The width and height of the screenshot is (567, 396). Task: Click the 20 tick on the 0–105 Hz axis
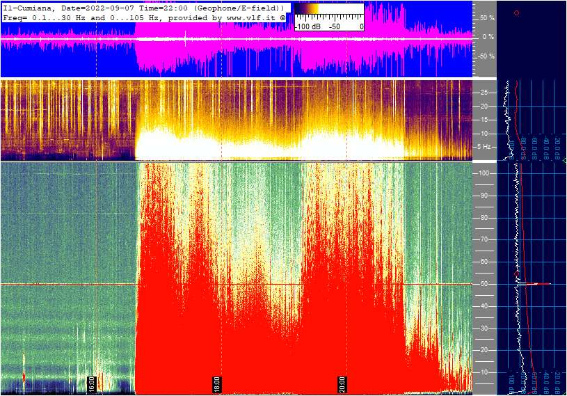[484, 350]
